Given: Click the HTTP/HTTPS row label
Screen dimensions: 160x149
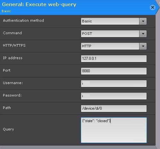Looking at the screenshot, I should point(14,45).
